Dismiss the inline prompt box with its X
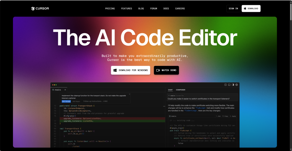The width and height of the screenshot is (292, 151). [130, 94]
